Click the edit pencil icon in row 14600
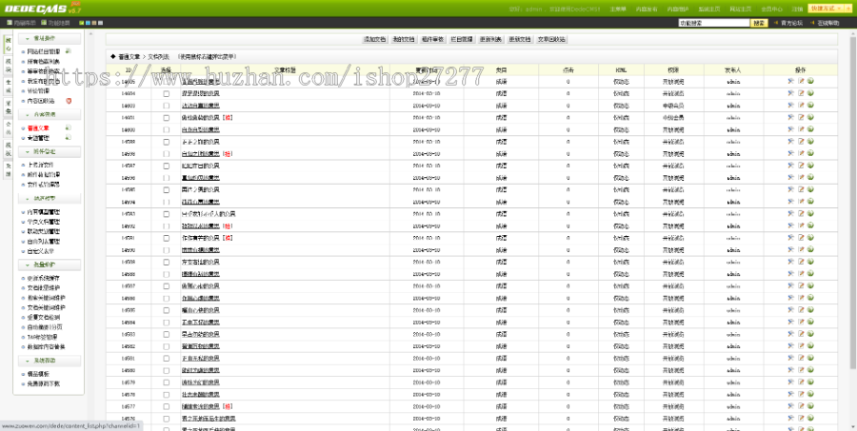 coord(801,128)
